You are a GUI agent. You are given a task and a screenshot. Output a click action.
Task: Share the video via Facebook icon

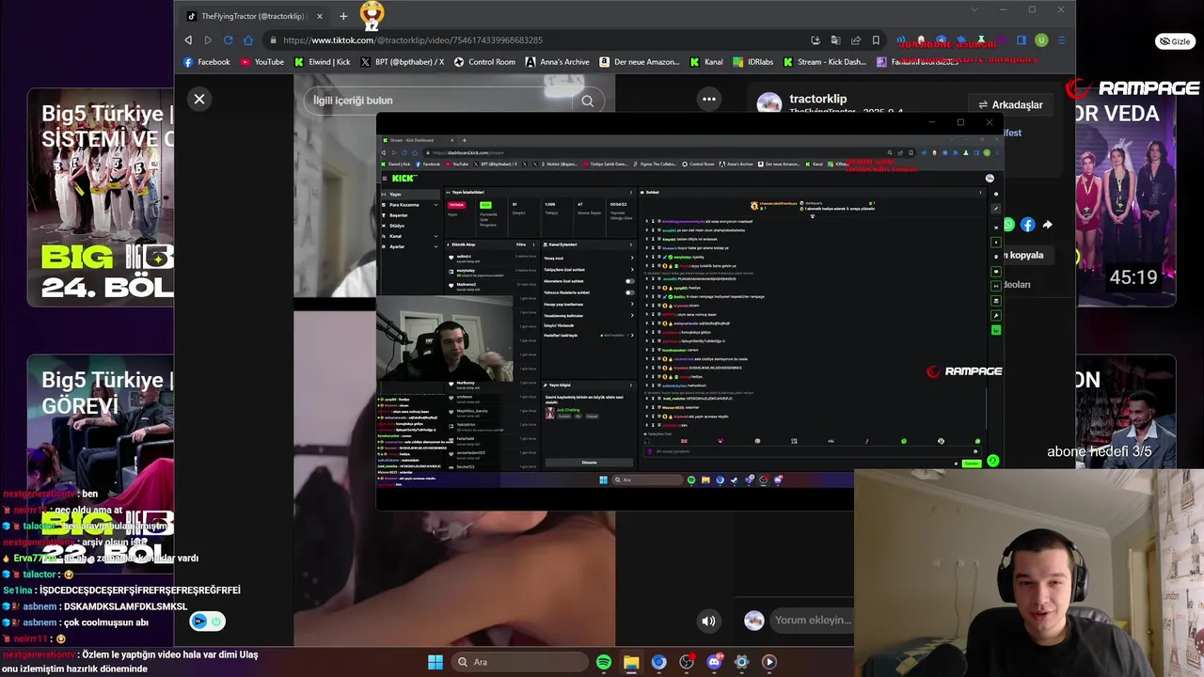tap(1027, 225)
